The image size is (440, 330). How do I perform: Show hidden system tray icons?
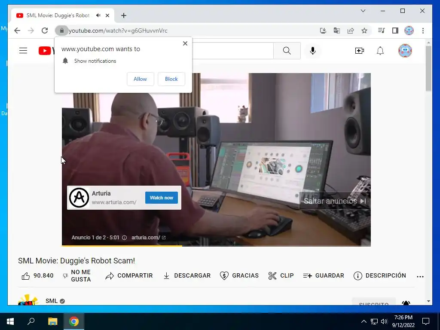pos(364,321)
